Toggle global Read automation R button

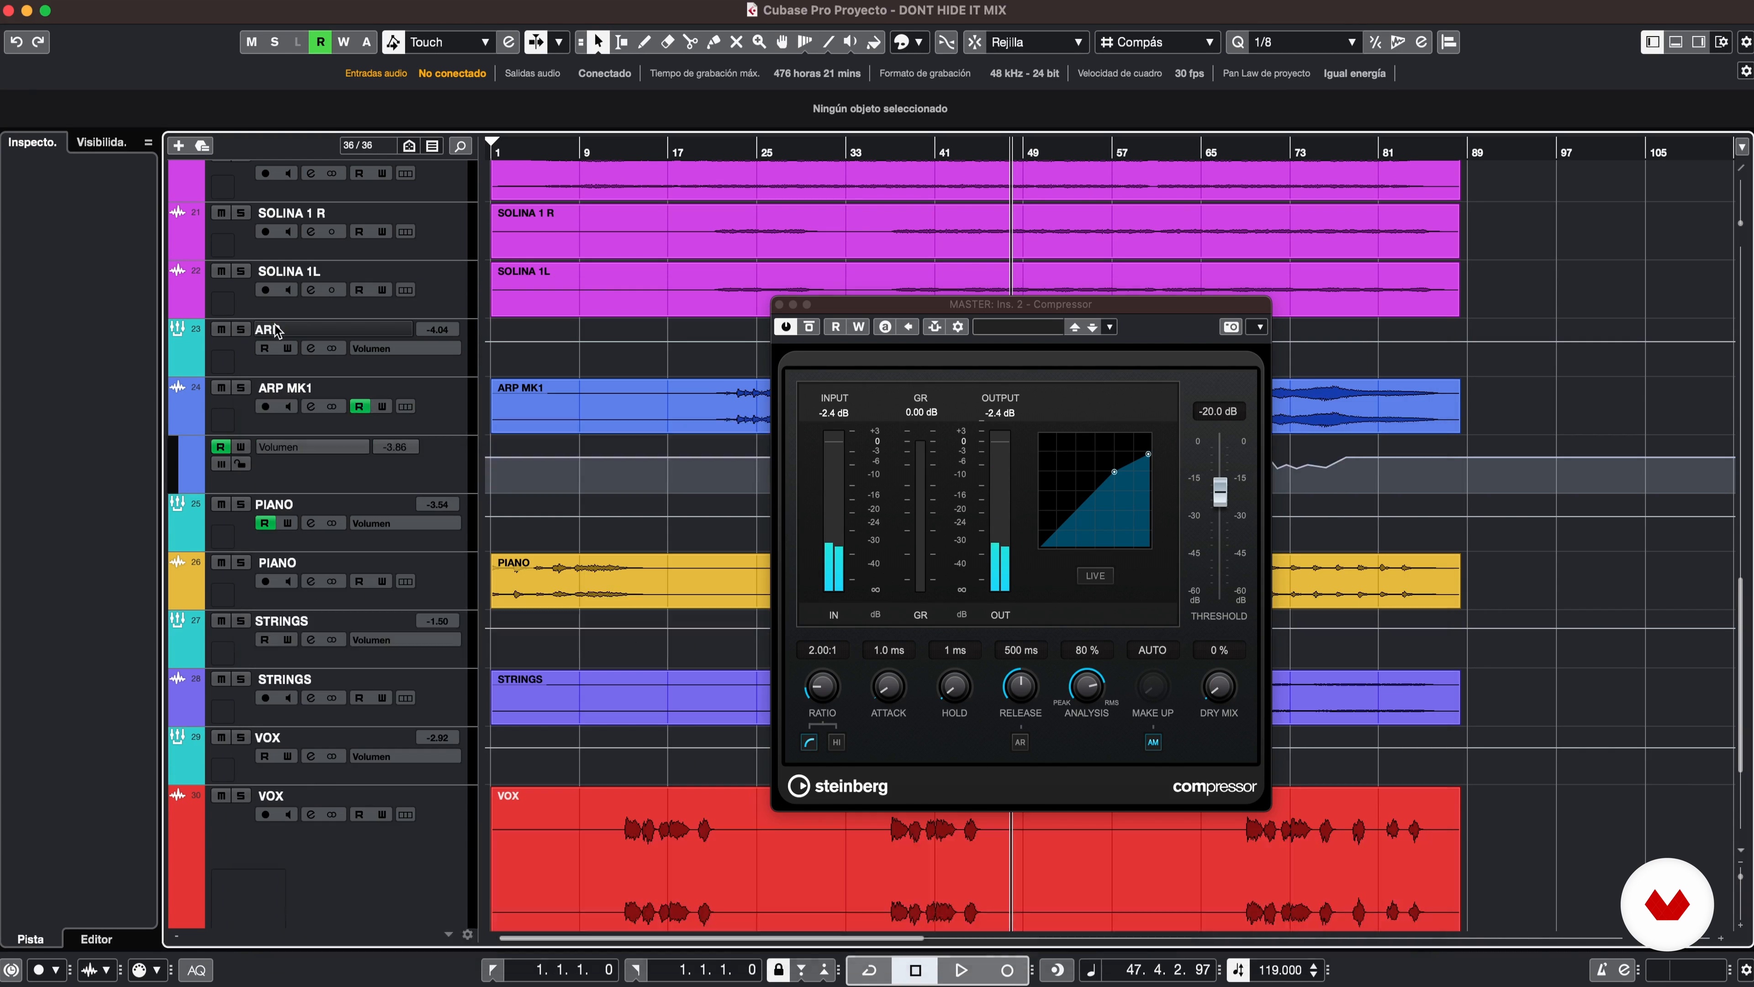click(x=320, y=42)
